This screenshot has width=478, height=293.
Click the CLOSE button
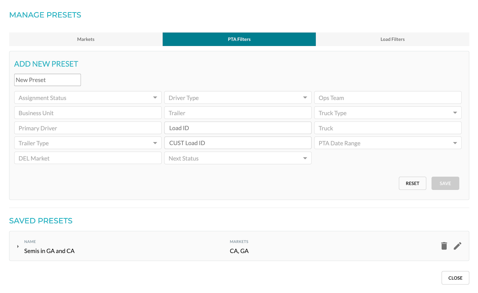(455, 278)
